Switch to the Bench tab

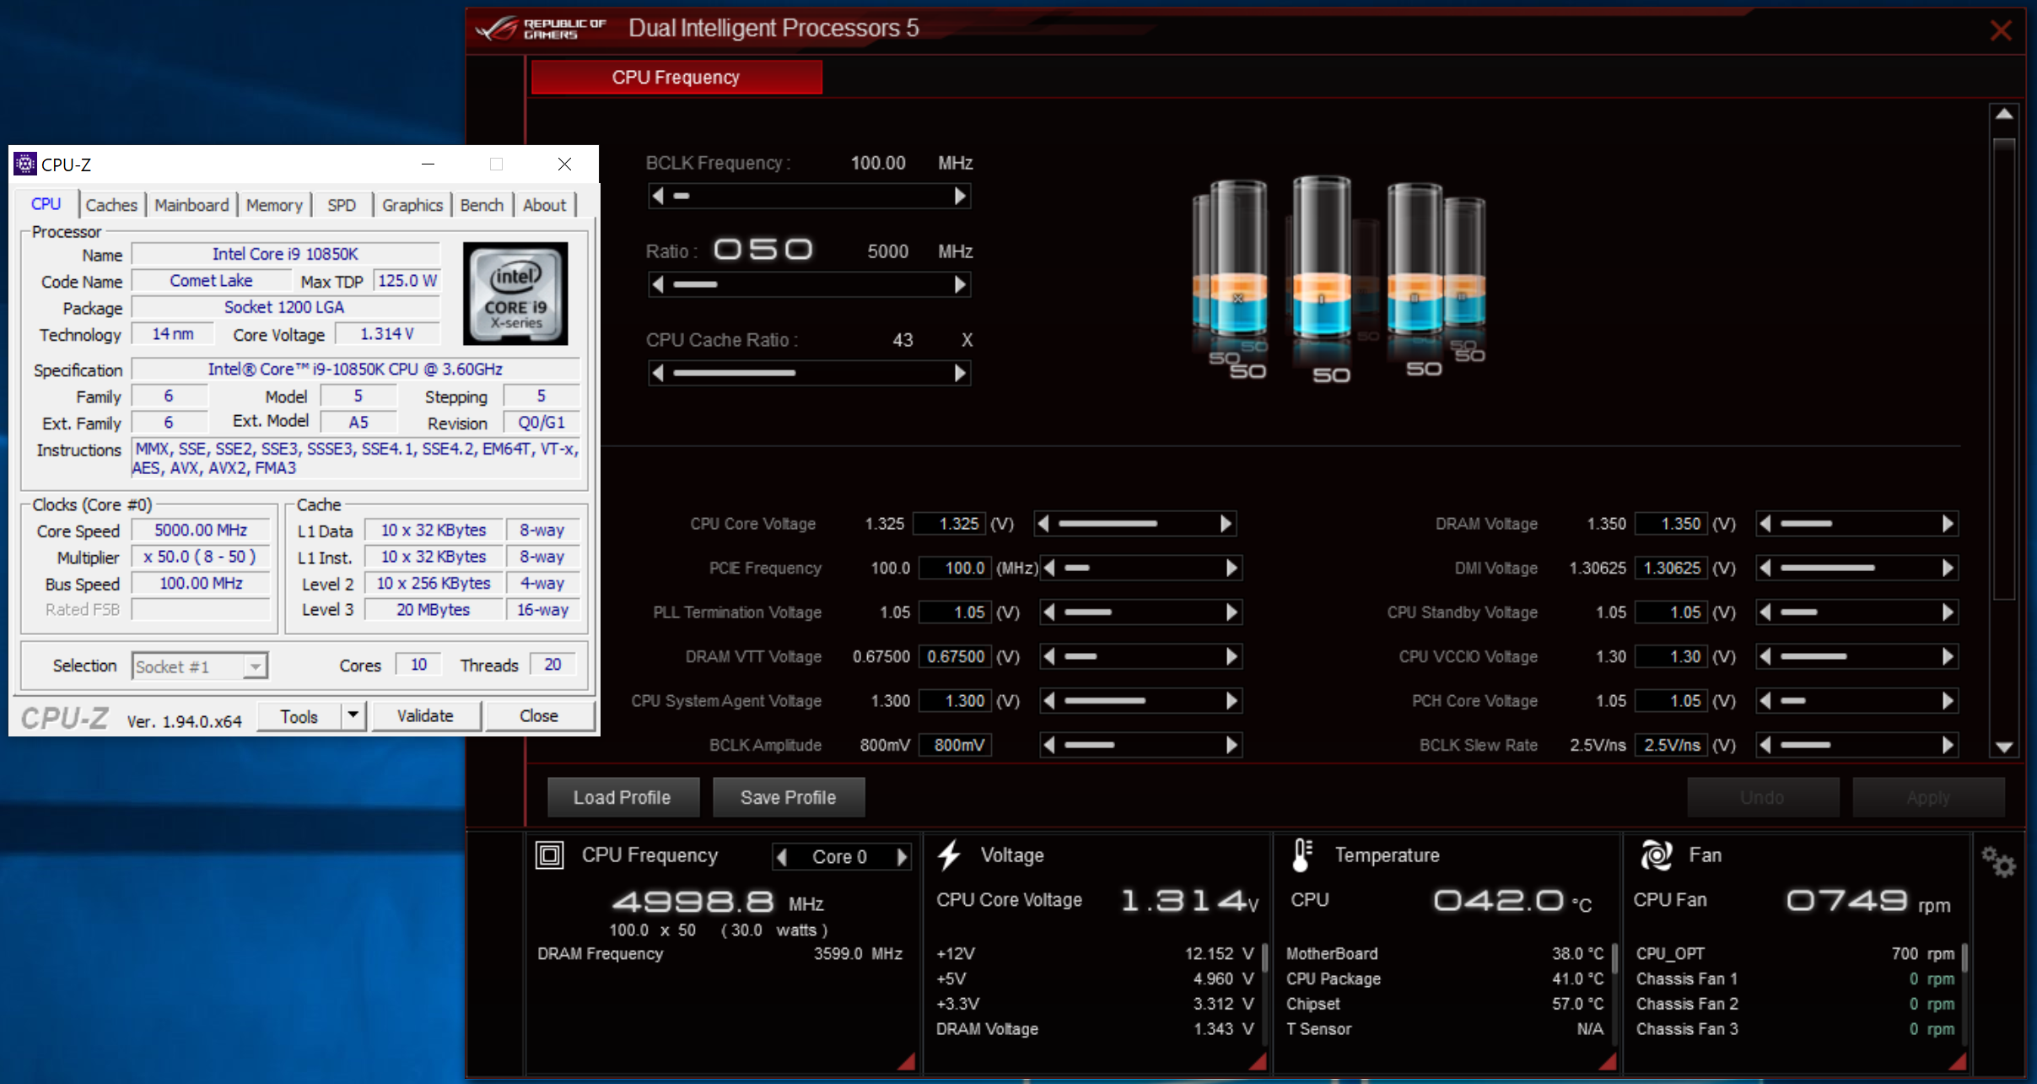click(x=482, y=205)
